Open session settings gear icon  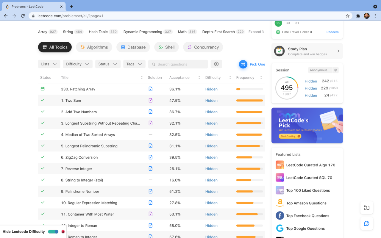[336, 70]
